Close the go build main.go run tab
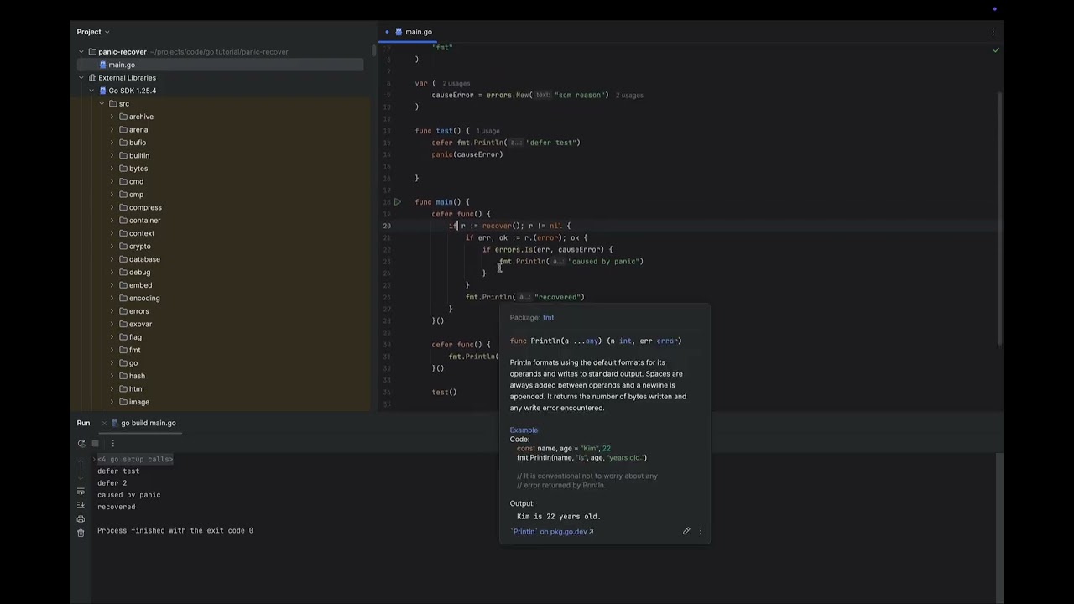1074x604 pixels. (x=104, y=423)
